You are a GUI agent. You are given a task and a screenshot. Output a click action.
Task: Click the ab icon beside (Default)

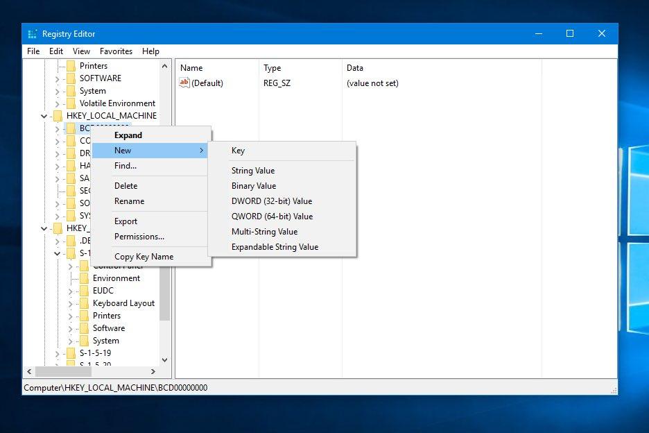point(184,83)
